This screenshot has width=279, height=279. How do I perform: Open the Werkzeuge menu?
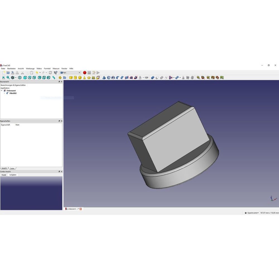tap(30, 69)
